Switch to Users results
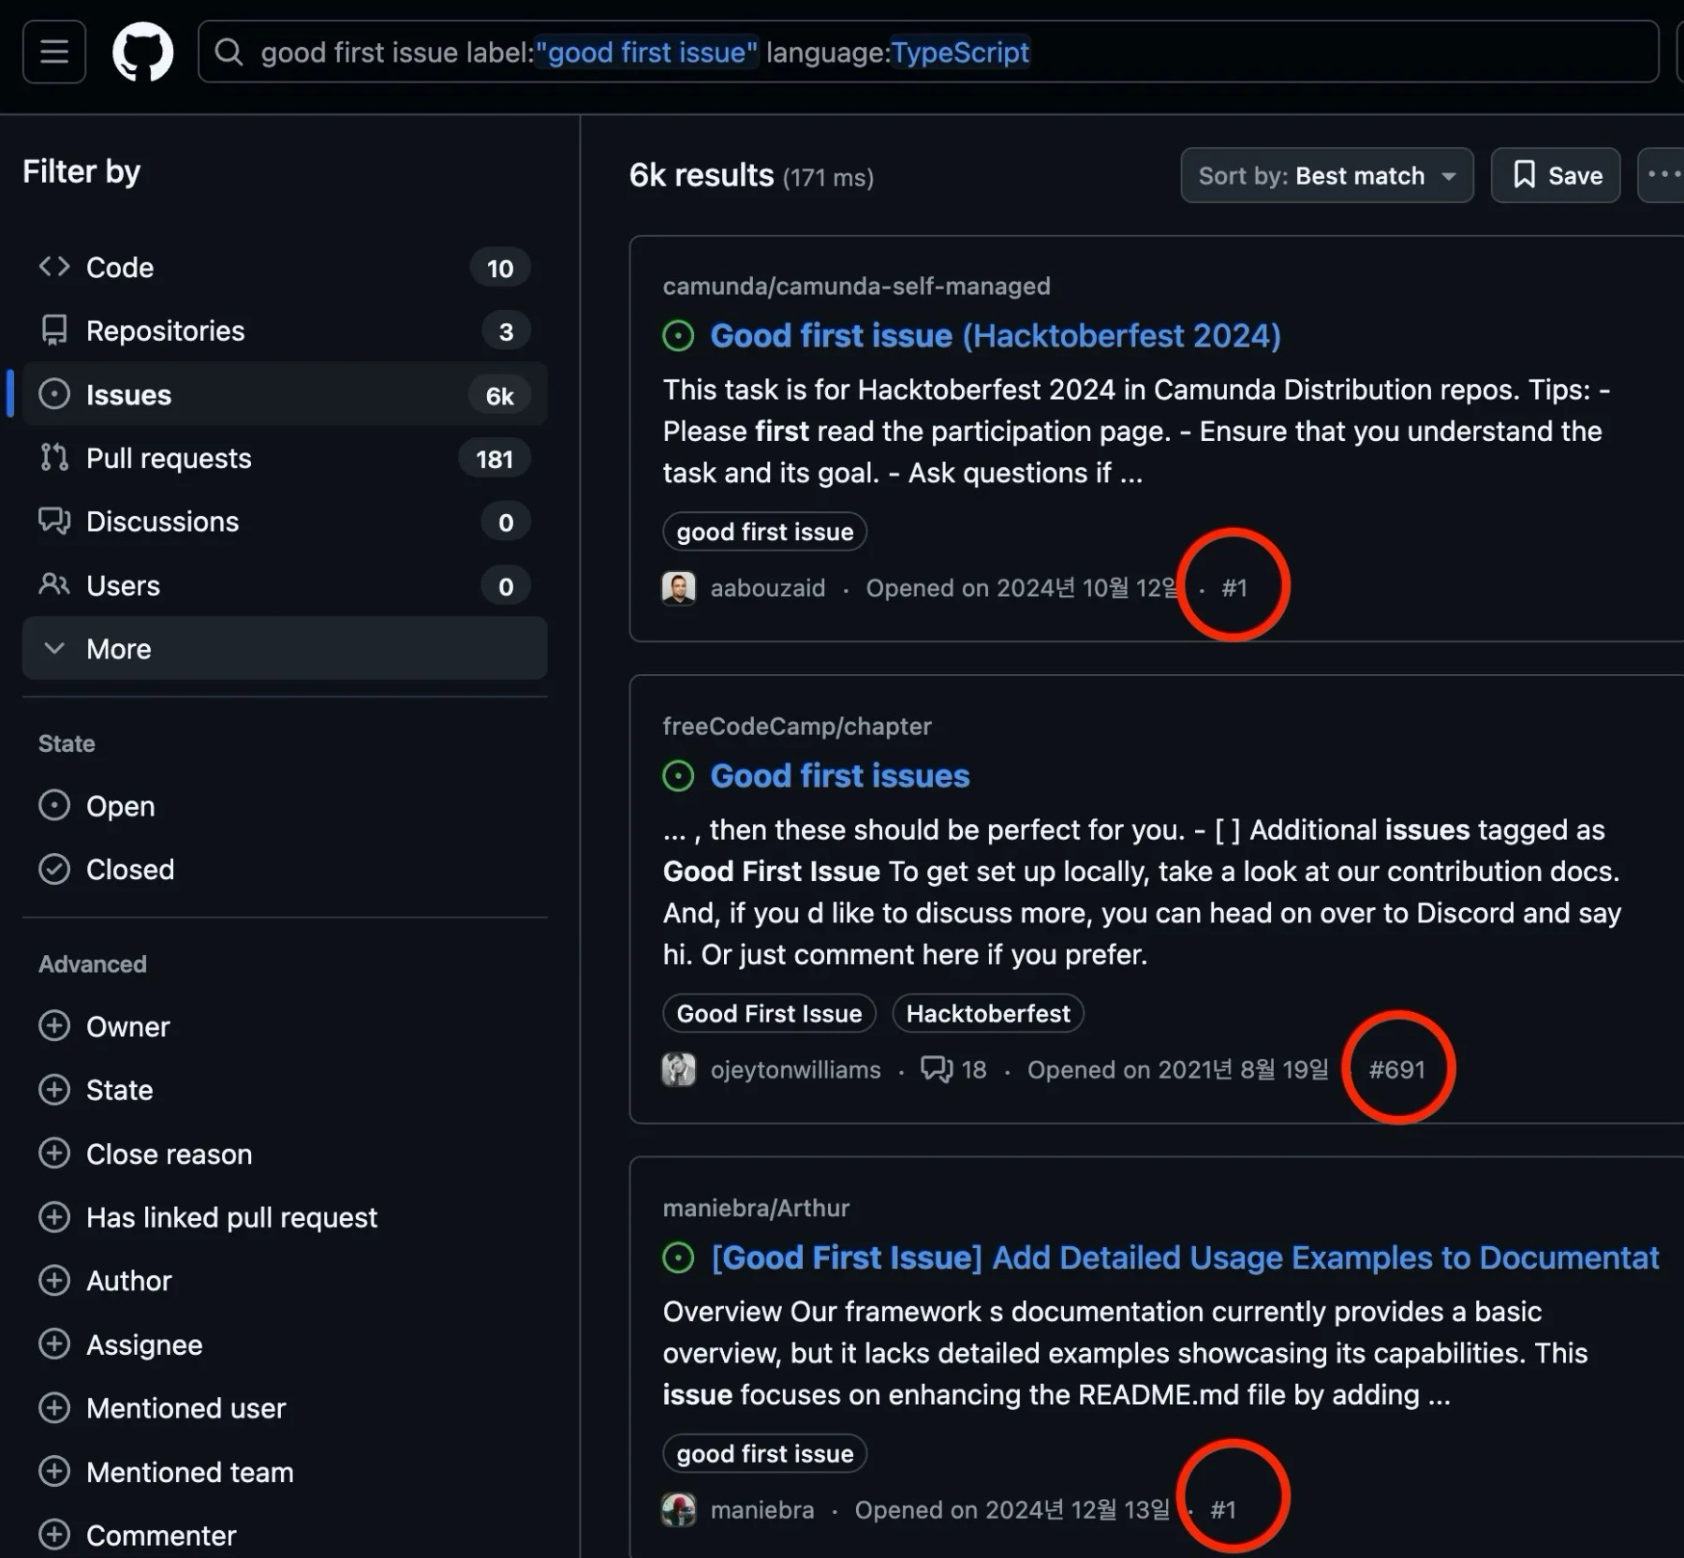This screenshot has height=1558, width=1684. tap(285, 585)
